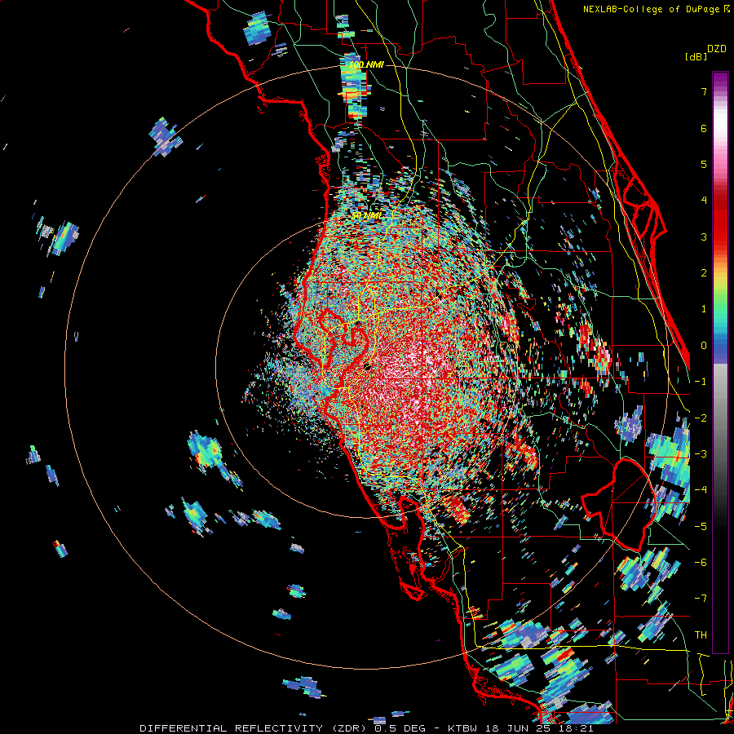This screenshot has height=734, width=734.
Task: Click the 18:21 timestamp in caption
Action: tap(577, 728)
